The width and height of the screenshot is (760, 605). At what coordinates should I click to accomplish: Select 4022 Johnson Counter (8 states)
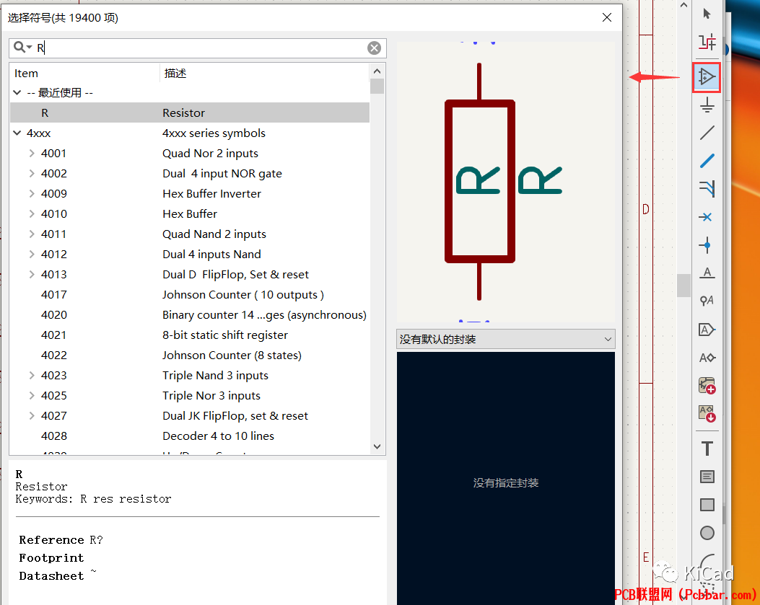190,355
